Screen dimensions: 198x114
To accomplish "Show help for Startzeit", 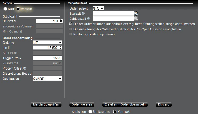I will coord(83,13).
